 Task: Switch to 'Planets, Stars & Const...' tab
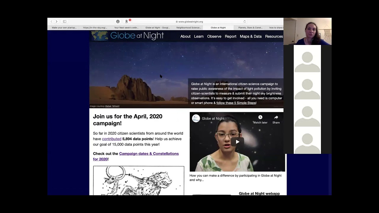[x=250, y=28]
